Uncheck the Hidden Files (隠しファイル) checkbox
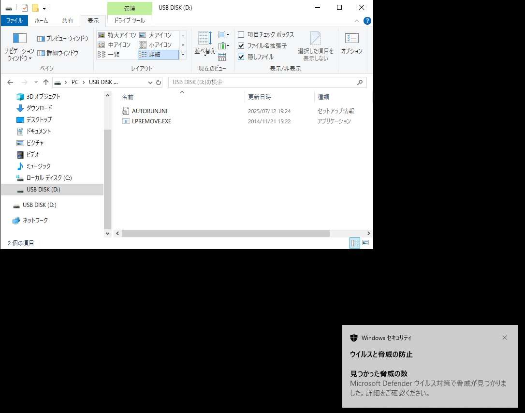The width and height of the screenshot is (525, 413). (x=241, y=57)
